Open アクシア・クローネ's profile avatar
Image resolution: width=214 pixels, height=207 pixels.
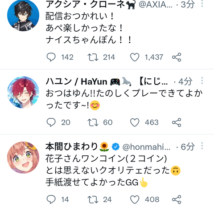tap(23, 15)
